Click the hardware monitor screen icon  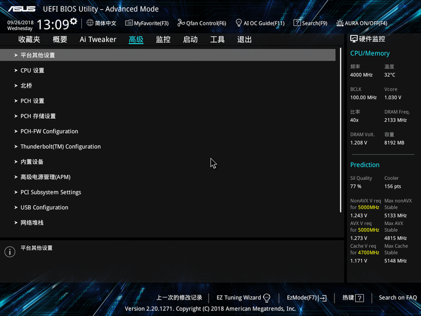354,39
